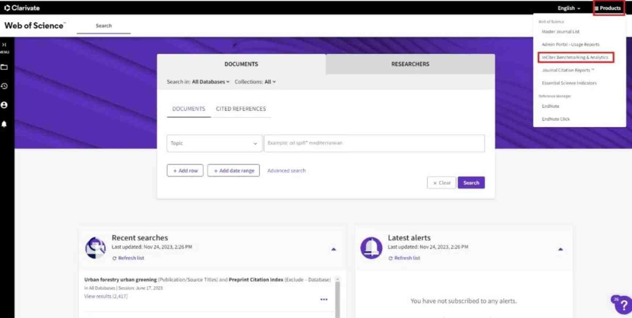This screenshot has height=318, width=632.
Task: Switch to the Researchers tab
Action: pyautogui.click(x=410, y=64)
